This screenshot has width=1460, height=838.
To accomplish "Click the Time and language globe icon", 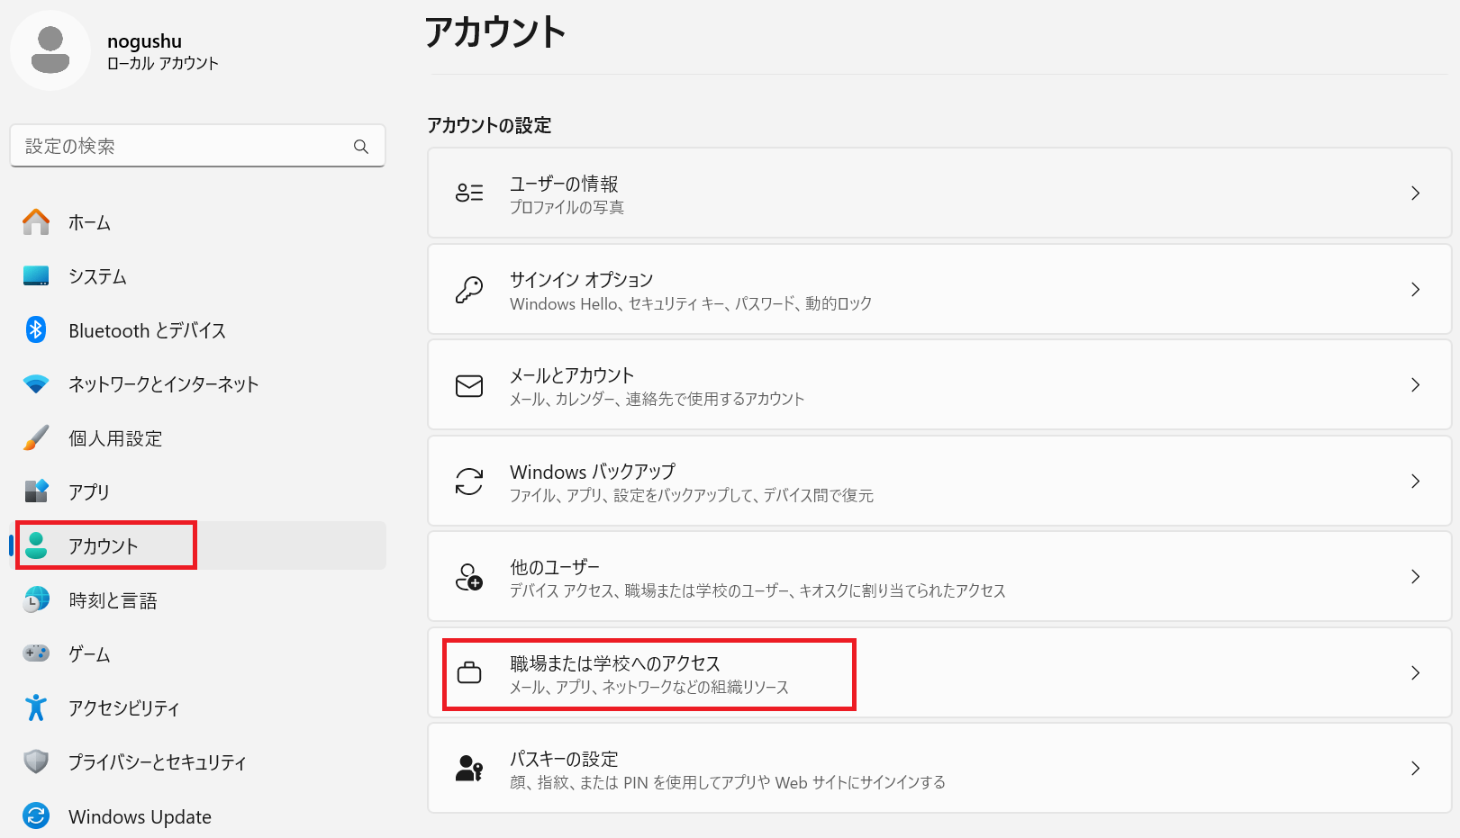I will [x=36, y=599].
